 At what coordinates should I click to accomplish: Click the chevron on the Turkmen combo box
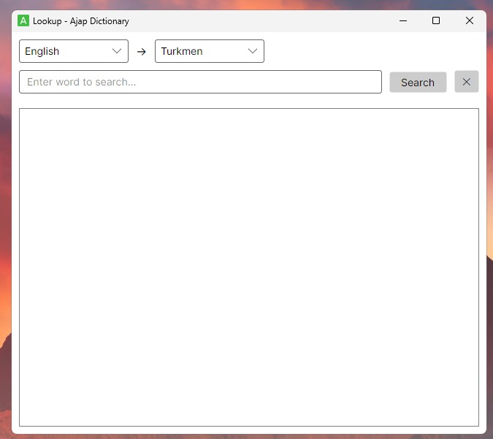click(x=253, y=51)
